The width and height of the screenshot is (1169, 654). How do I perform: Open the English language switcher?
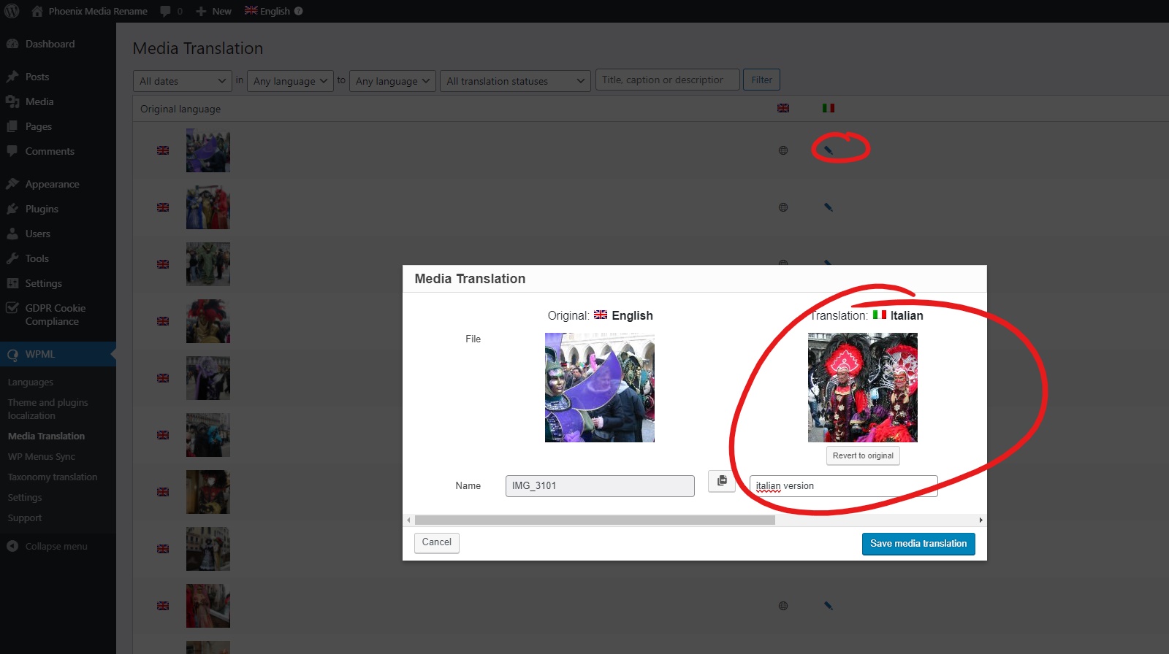267,11
